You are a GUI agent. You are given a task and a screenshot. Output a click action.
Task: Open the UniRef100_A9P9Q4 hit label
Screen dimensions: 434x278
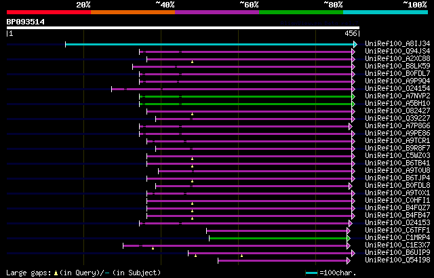pyautogui.click(x=397, y=81)
